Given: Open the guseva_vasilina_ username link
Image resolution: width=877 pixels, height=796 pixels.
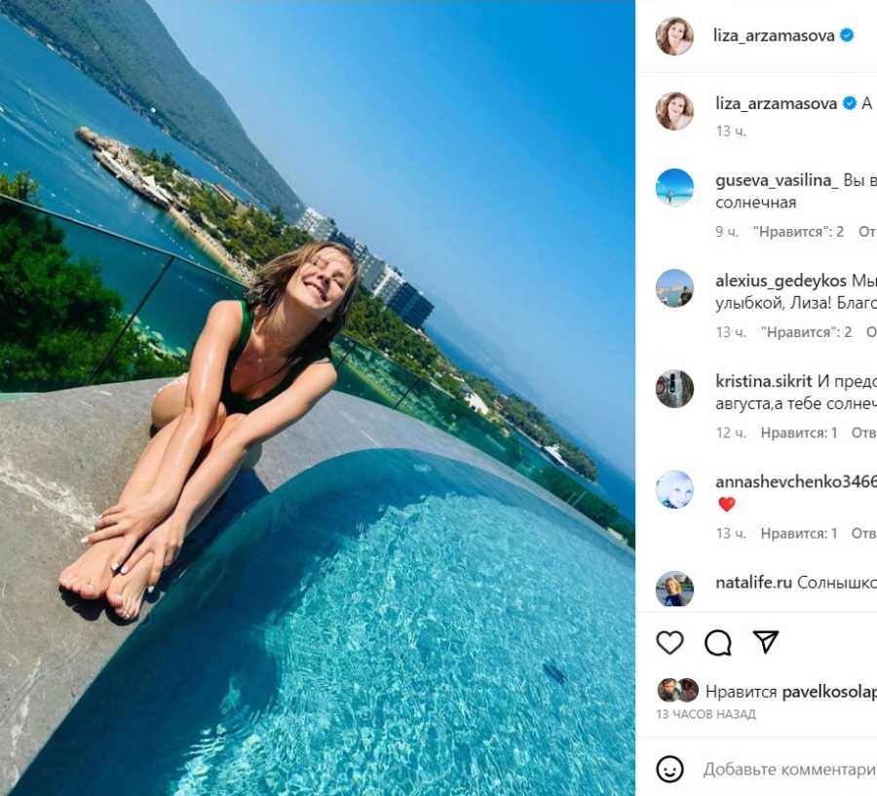Looking at the screenshot, I should click(x=777, y=180).
